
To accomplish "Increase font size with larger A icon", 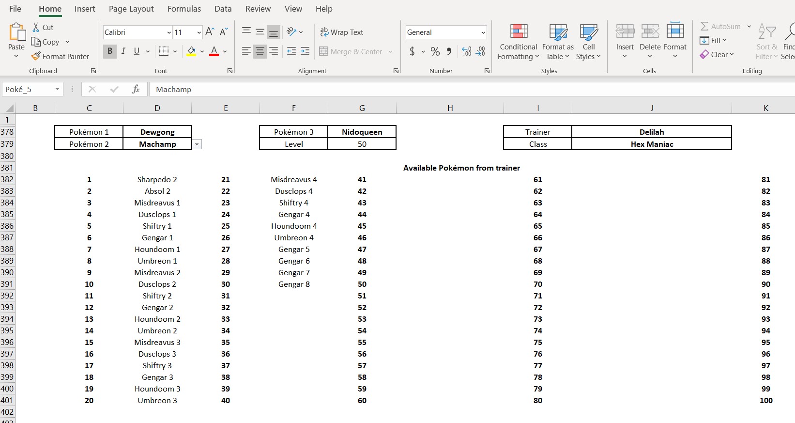I will pyautogui.click(x=210, y=32).
